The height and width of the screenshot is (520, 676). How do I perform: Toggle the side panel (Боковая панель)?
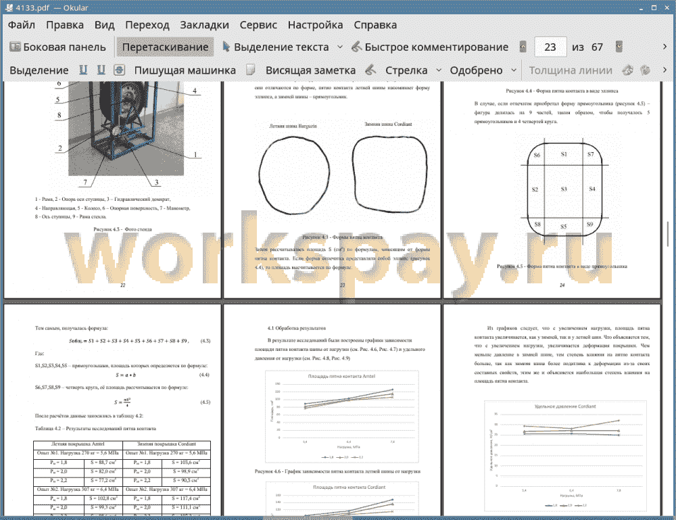click(57, 47)
